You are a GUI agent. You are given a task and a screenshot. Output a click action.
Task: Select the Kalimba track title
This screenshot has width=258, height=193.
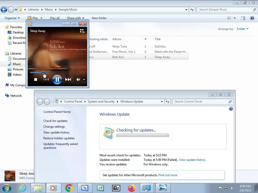click(160, 46)
